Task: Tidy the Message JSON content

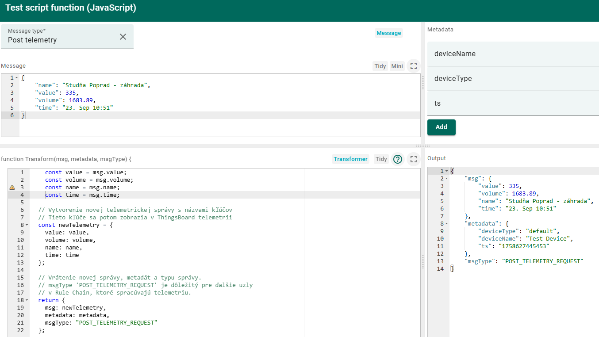Action: tap(380, 66)
